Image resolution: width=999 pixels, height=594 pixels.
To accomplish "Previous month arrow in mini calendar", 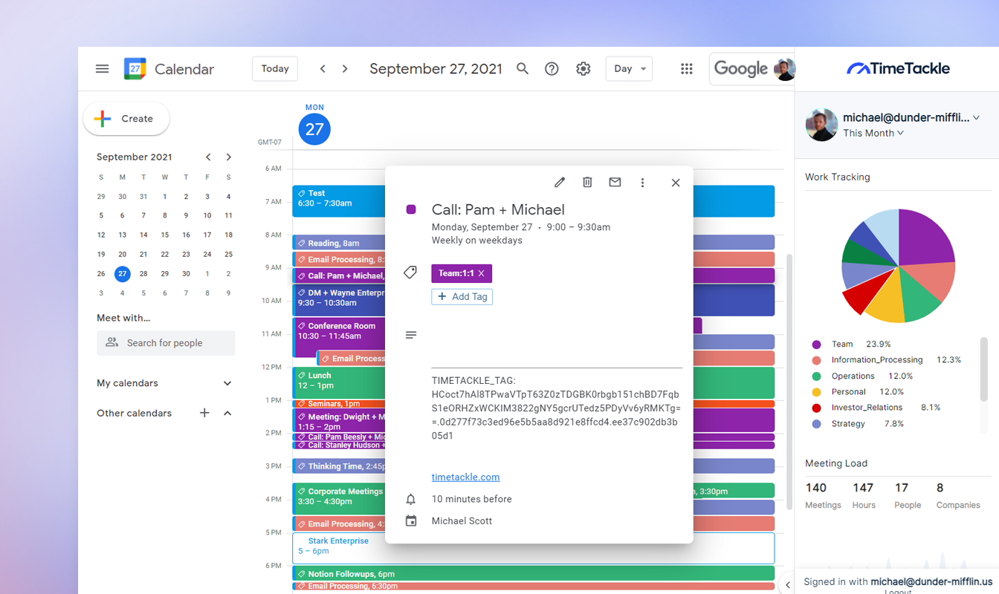I will click(208, 157).
